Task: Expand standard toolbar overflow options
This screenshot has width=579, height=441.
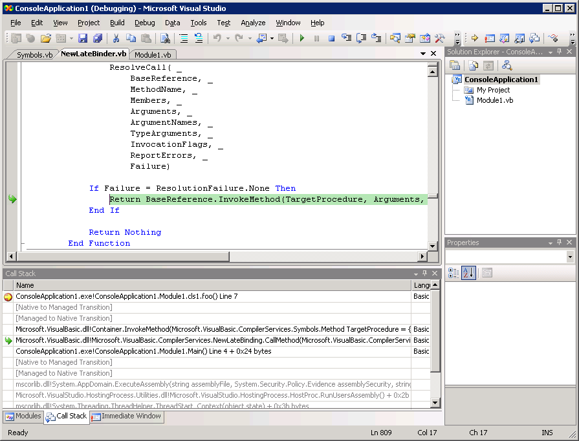Action: [x=457, y=38]
